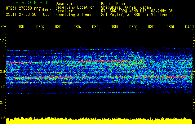Click the kHz axis unit label
Image resolution: width=195 pixels, height=124 pixels.
(3, 26)
